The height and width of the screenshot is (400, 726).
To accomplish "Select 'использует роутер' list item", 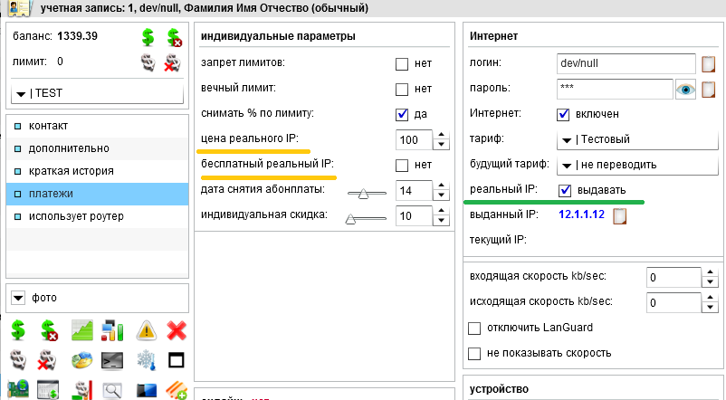I will [x=75, y=216].
